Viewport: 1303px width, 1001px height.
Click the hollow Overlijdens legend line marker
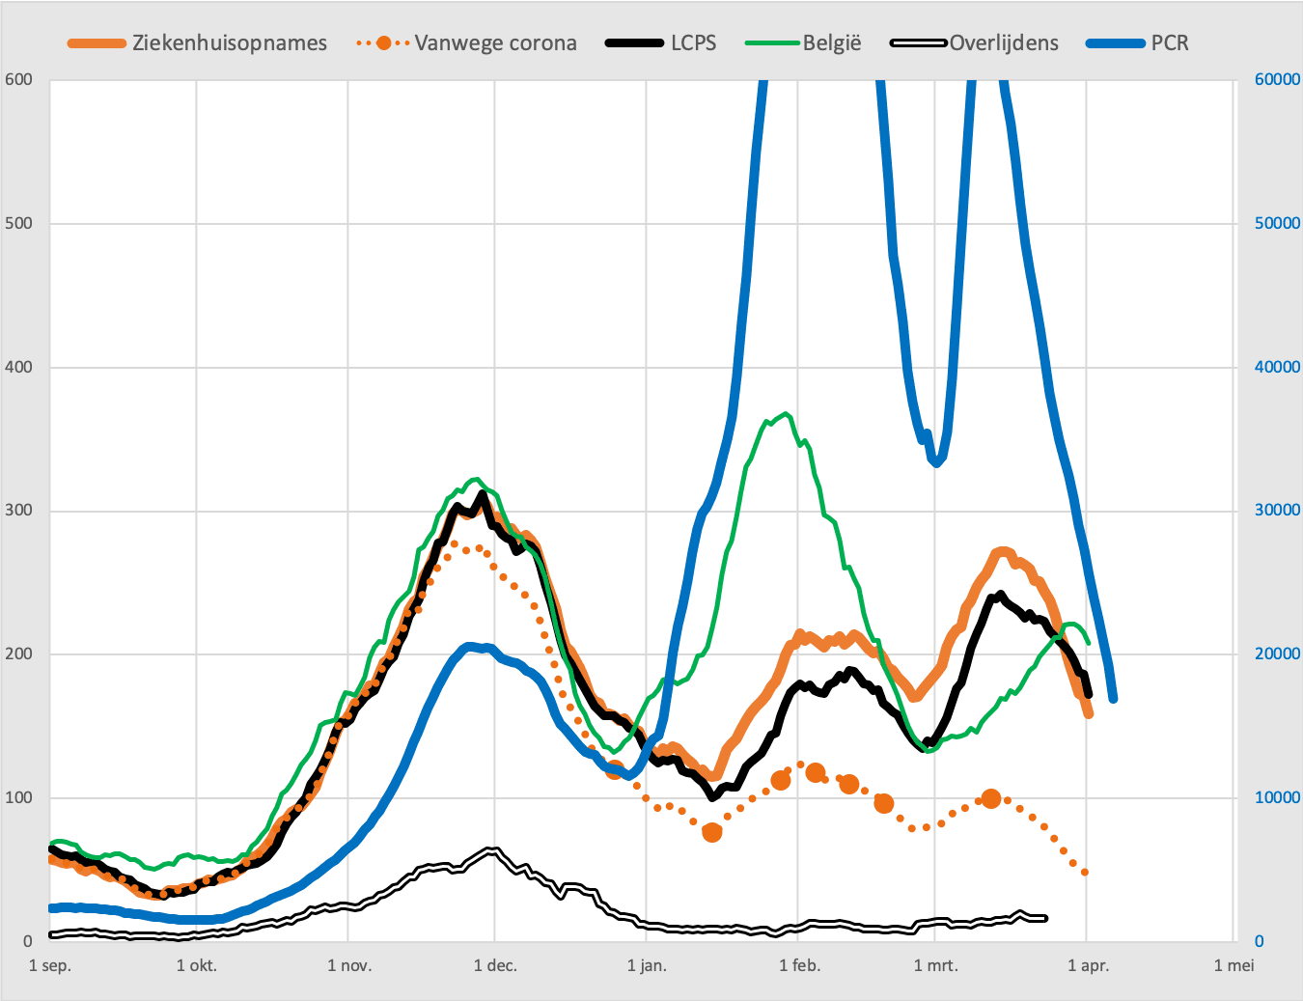click(919, 43)
